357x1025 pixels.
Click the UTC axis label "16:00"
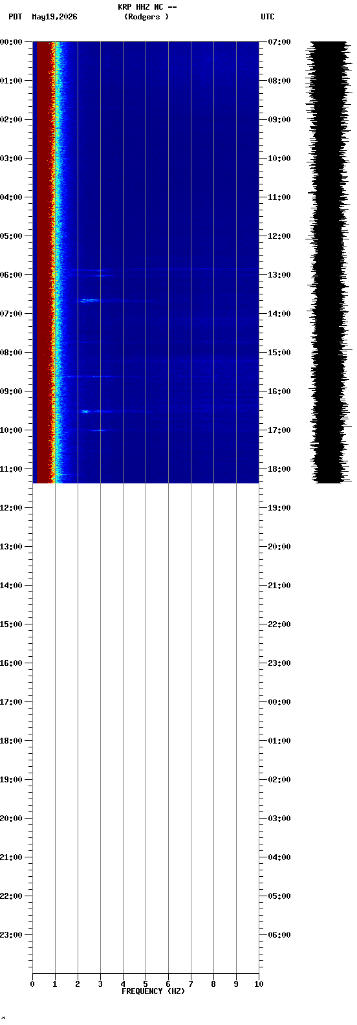tap(279, 391)
